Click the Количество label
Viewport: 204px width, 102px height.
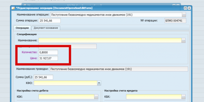click(29, 52)
